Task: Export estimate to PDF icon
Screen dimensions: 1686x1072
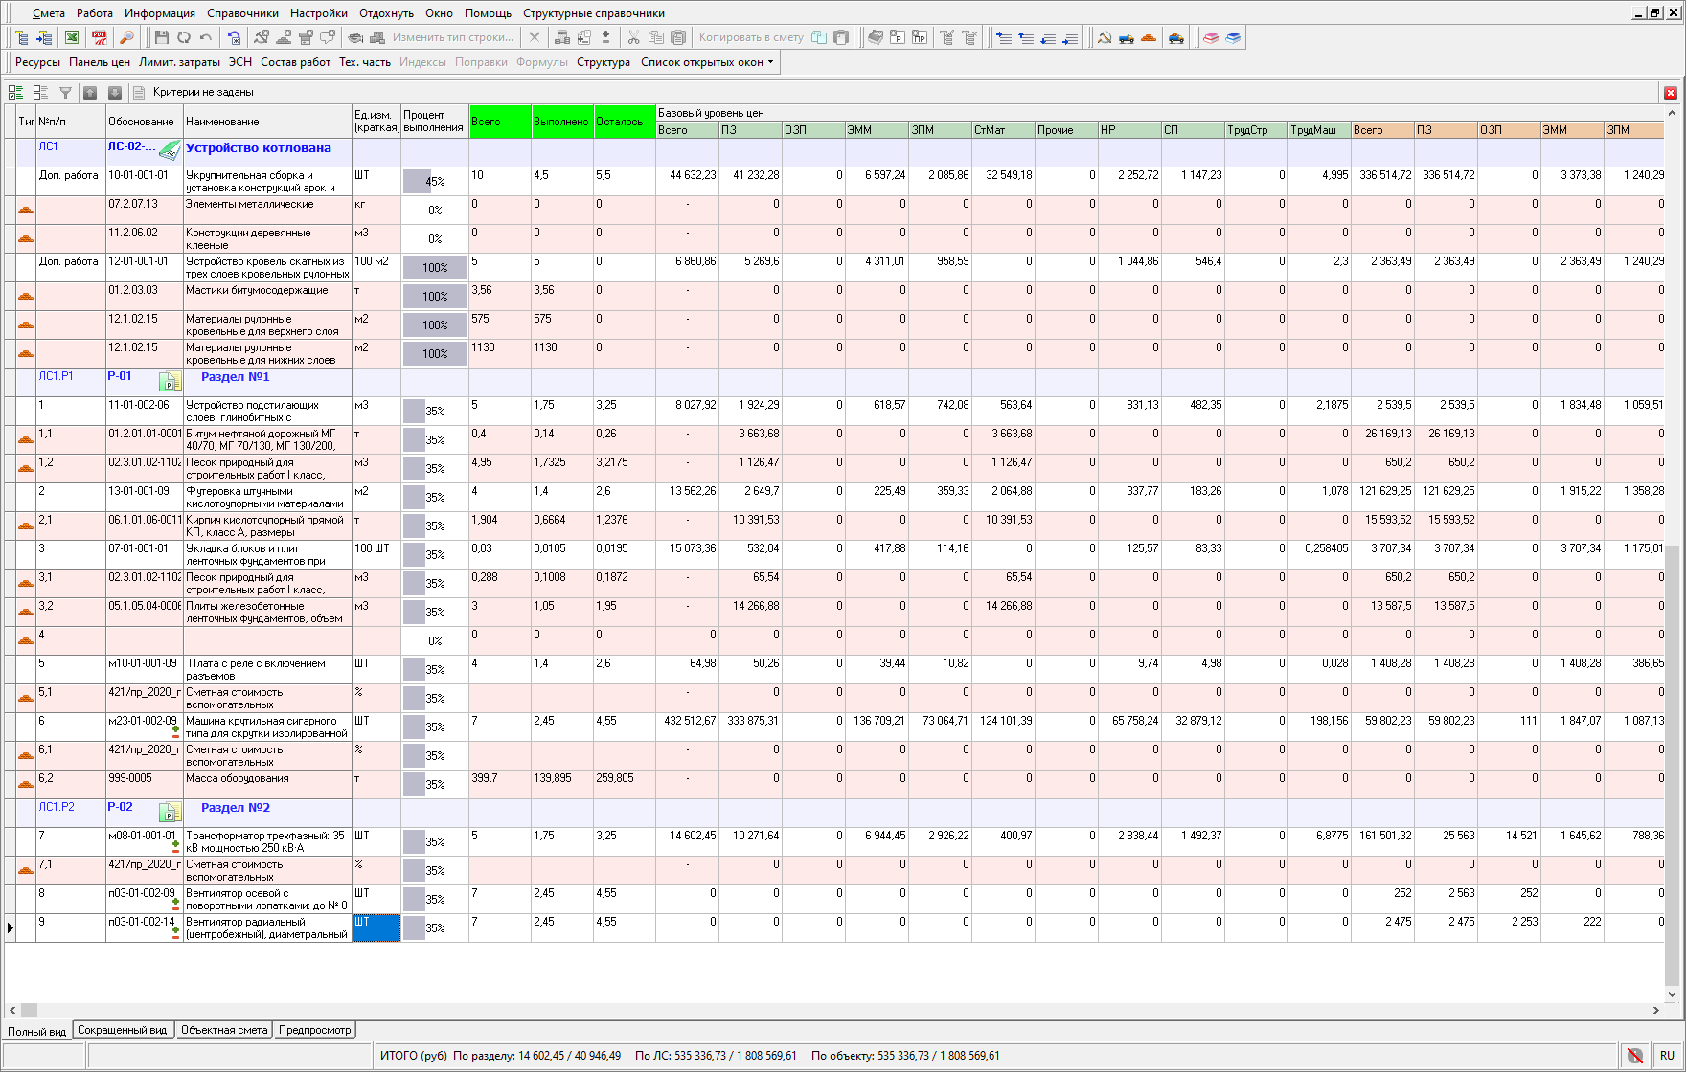Action: pyautogui.click(x=100, y=37)
